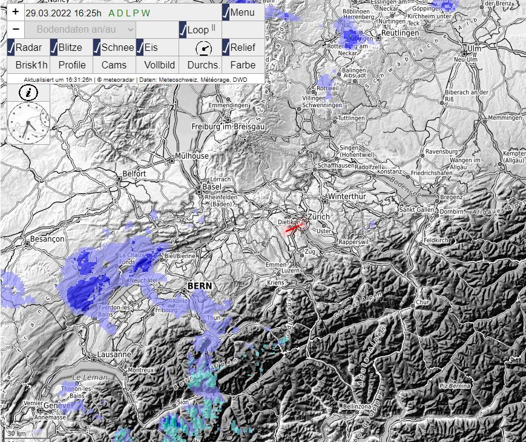The width and height of the screenshot is (526, 442).
Task: Click the Bregenz label
Action: pos(452,197)
